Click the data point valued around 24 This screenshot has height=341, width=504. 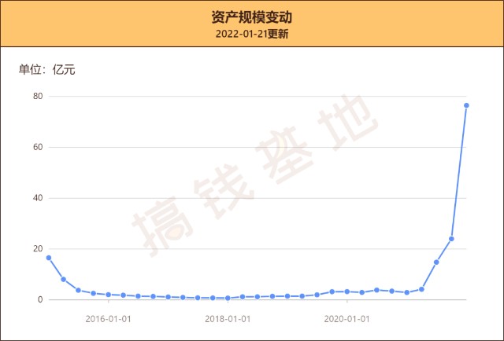pos(451,239)
